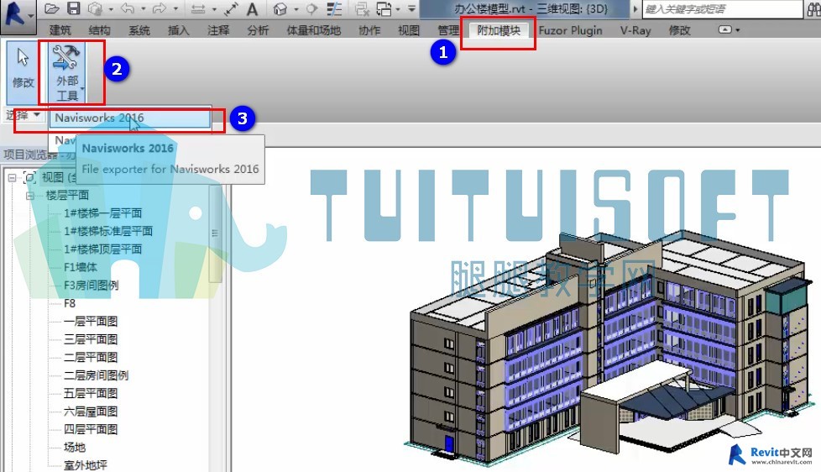The width and height of the screenshot is (821, 472).
Task: Open the Undo history dropdown arrow
Action: pyautogui.click(x=143, y=9)
